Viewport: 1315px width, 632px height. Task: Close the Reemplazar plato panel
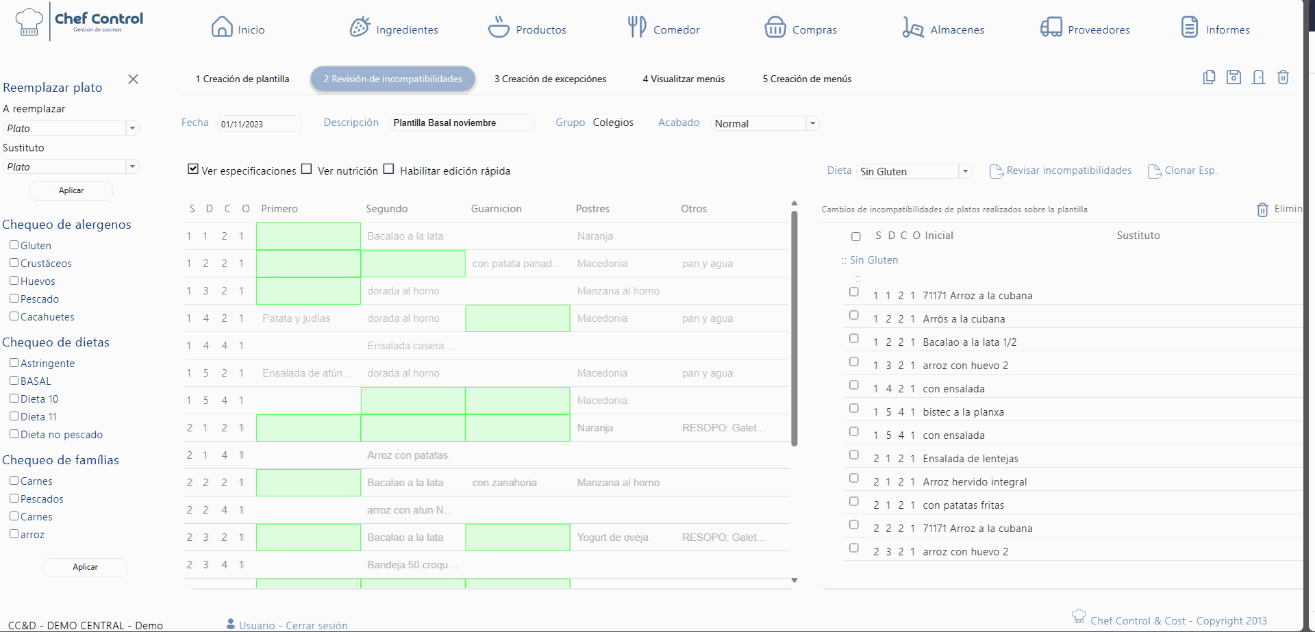pos(134,79)
